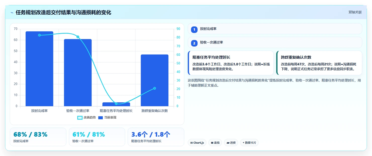Click the trend line point above 验收一次通过率

[78, 37]
